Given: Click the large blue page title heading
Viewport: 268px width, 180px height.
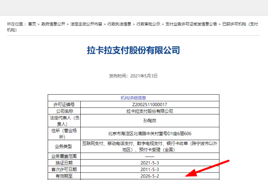Looking at the screenshot, I should coord(133,50).
